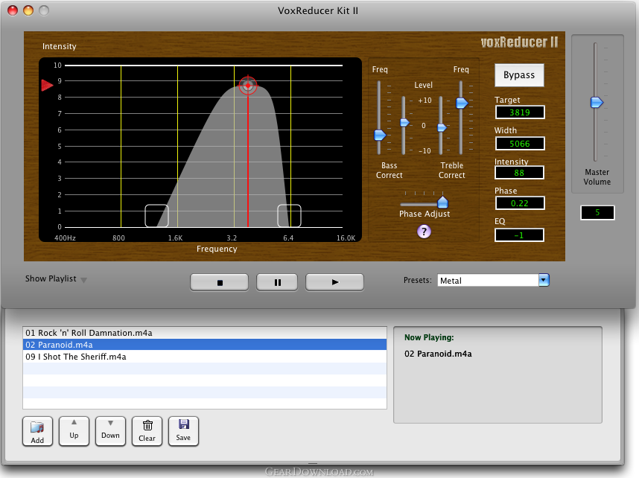Click the Phase value field 0.22
This screenshot has height=478, width=639.
pos(520,203)
